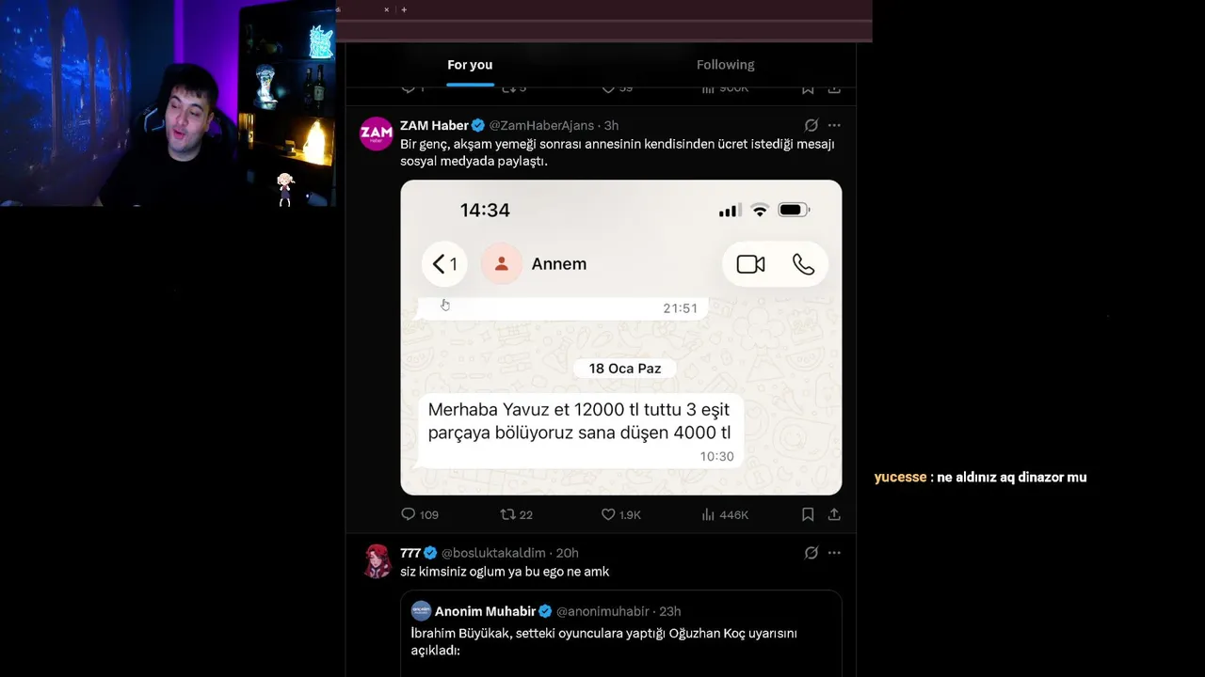View analytics showing 446K views
Viewport: 1205px width, 677px height.
[725, 514]
